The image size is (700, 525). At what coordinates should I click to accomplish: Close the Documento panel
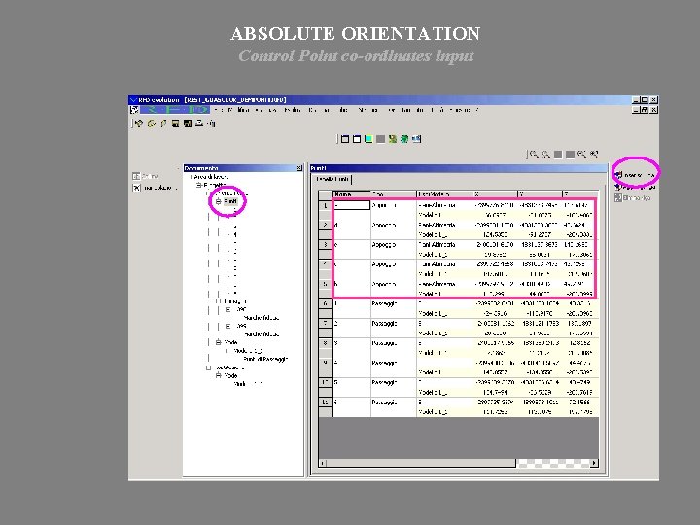[x=299, y=168]
